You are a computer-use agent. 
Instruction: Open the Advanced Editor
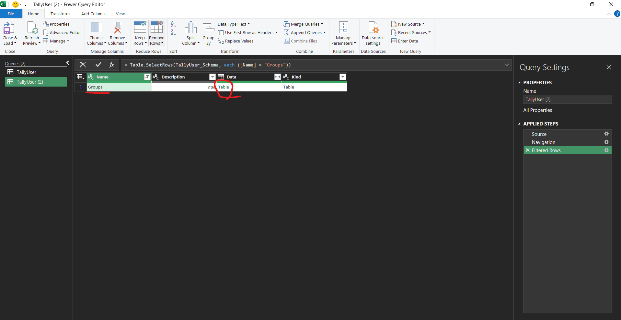click(x=62, y=33)
